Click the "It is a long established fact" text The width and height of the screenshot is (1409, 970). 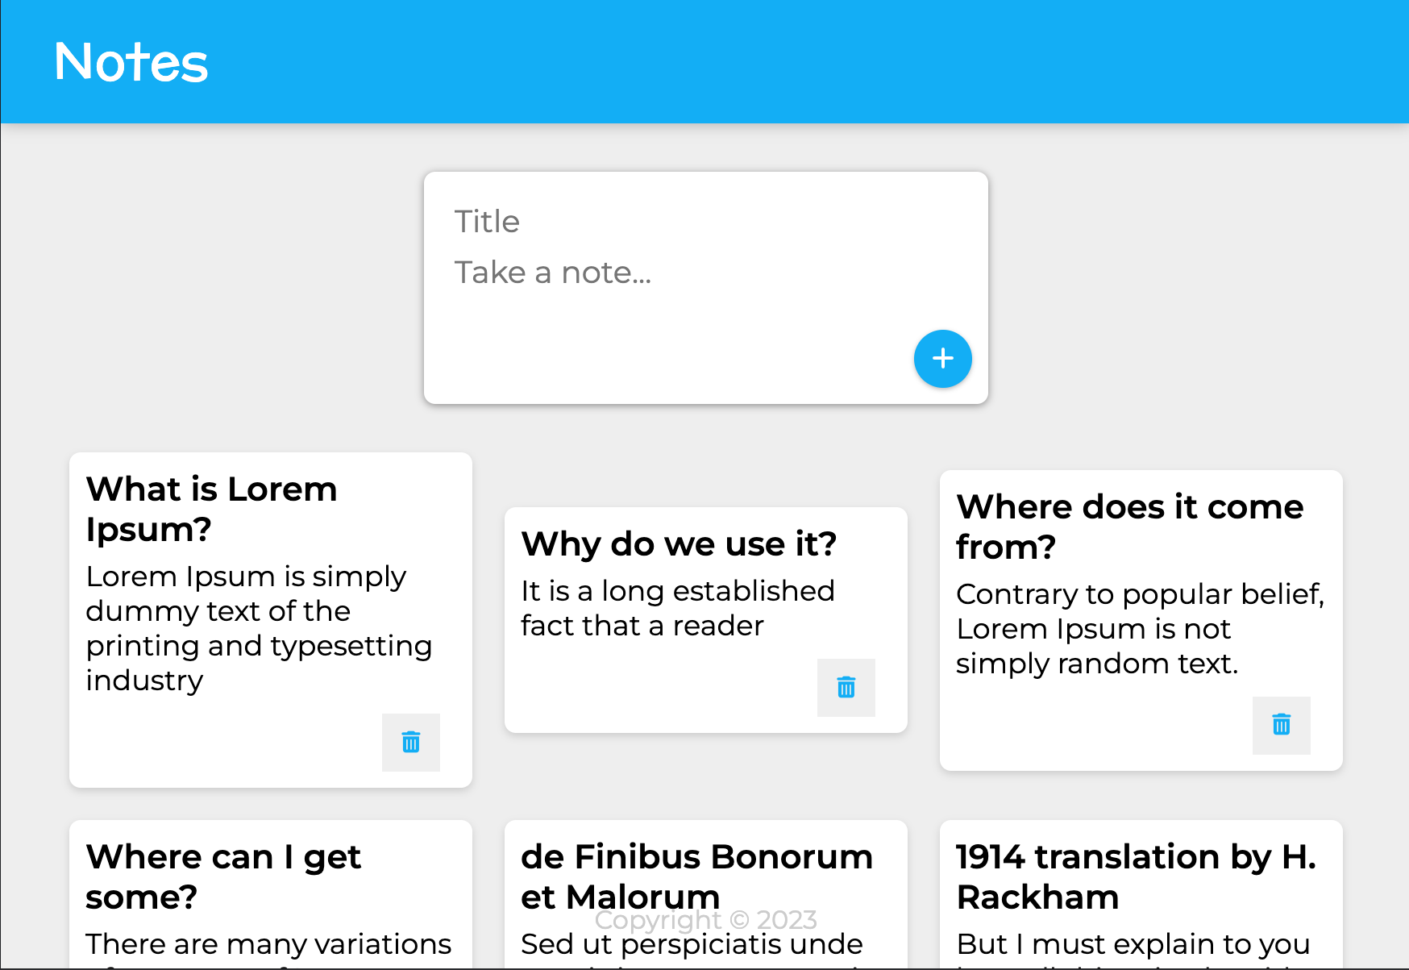point(677,608)
